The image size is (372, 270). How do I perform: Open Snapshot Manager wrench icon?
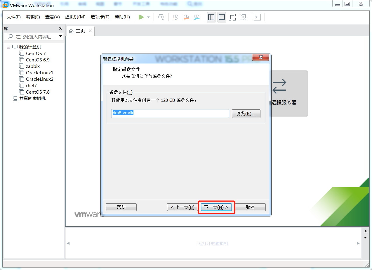(197, 17)
